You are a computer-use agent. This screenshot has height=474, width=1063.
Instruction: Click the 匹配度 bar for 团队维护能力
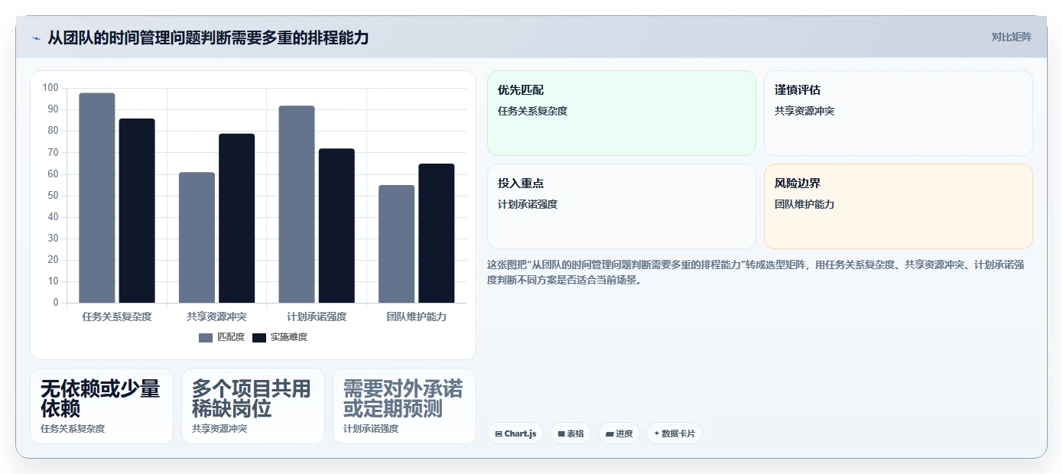tap(396, 244)
